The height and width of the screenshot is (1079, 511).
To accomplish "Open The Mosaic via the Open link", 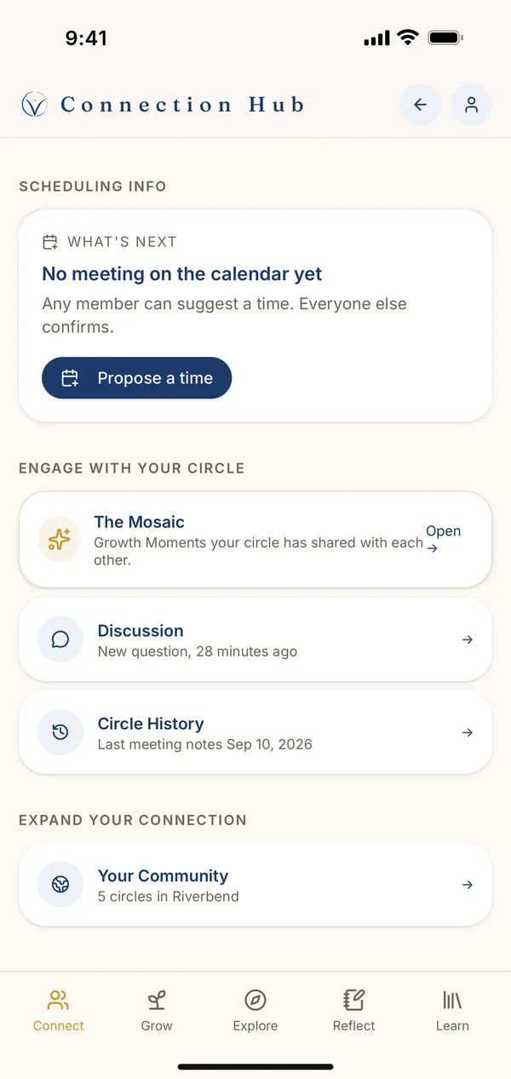I will pos(443,539).
